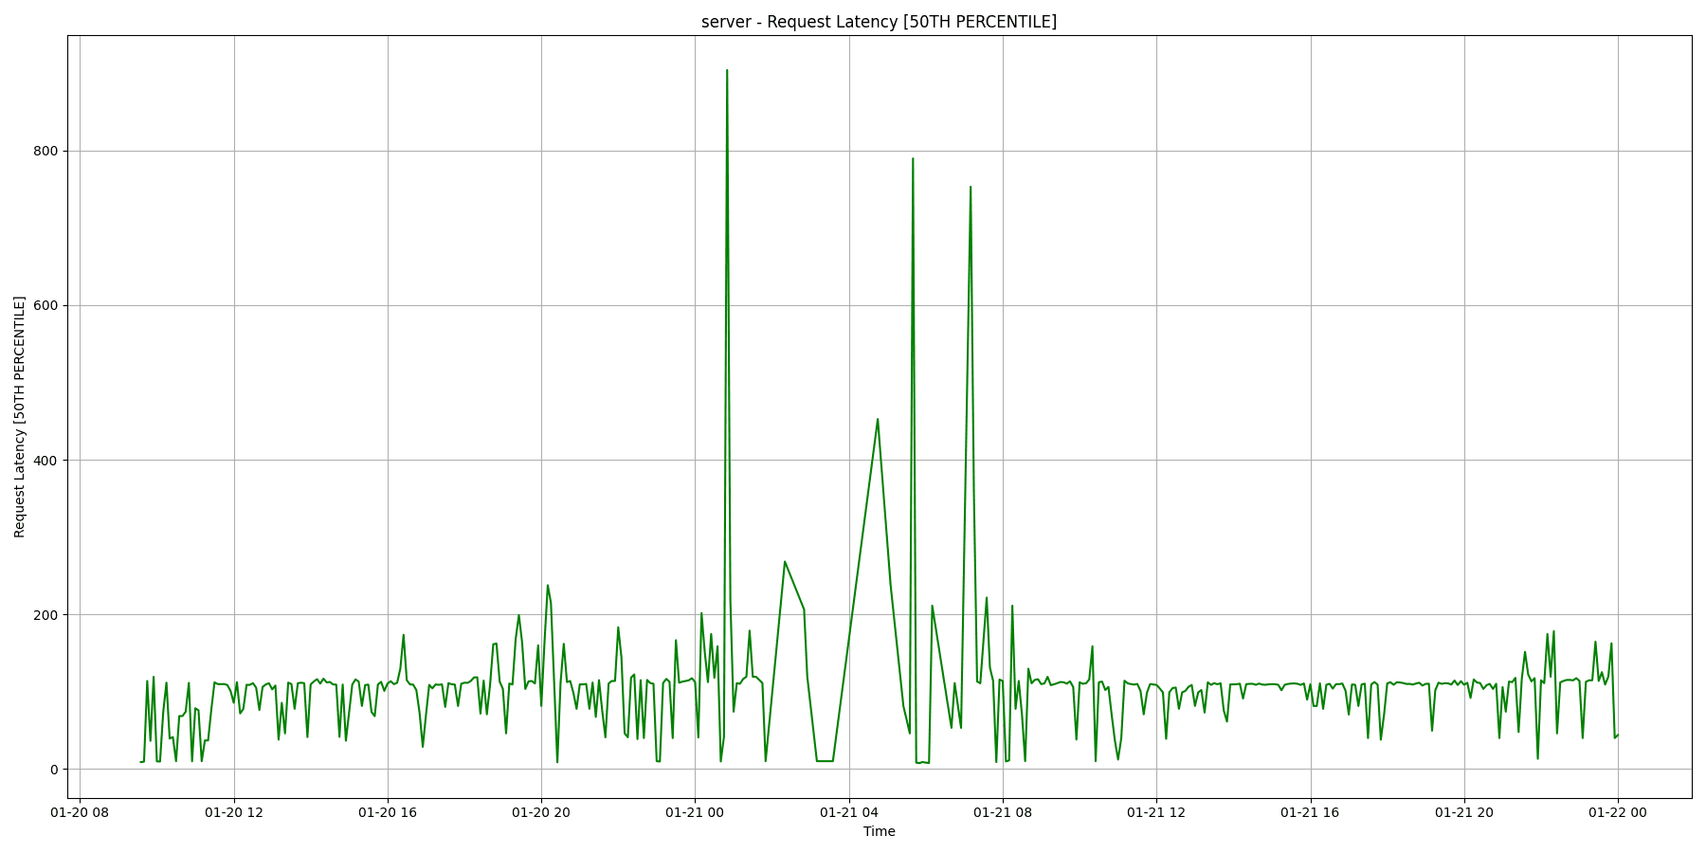The height and width of the screenshot is (853, 1706).
Task: Click the x-axis tick label '01-21 00'
Action: 695,812
